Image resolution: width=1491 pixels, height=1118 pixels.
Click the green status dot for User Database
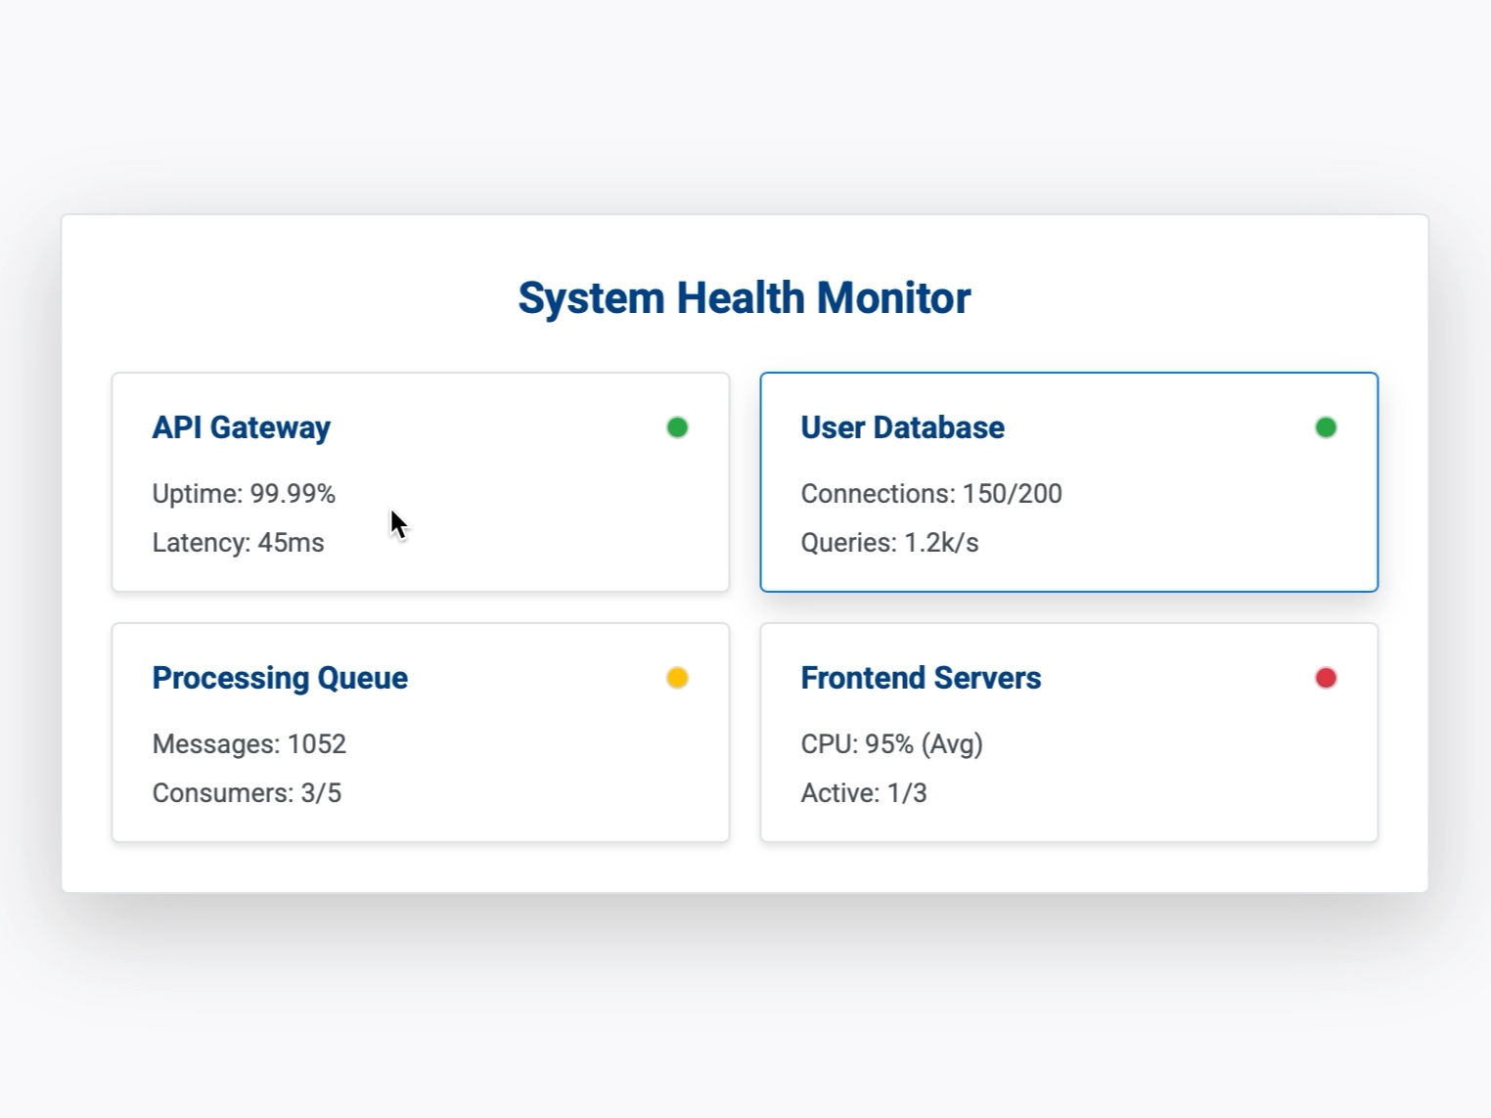pos(1325,426)
